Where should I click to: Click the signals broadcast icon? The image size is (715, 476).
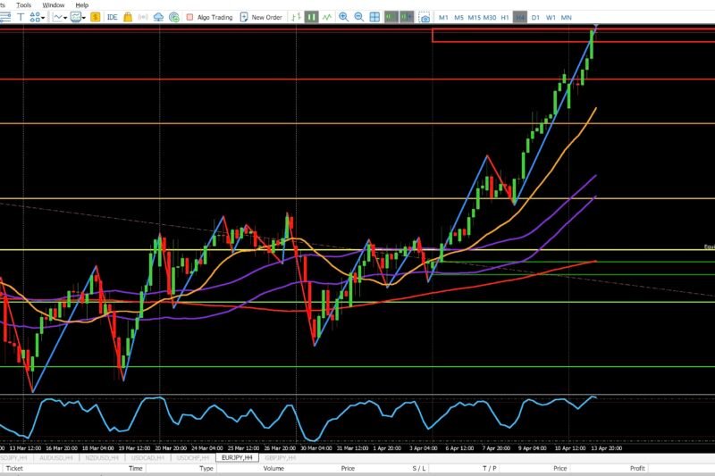(x=143, y=17)
